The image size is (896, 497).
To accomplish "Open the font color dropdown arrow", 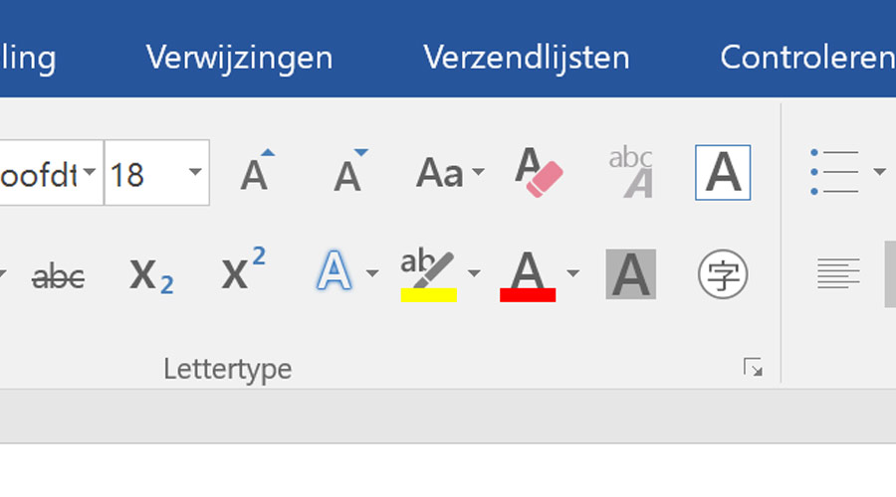I will (x=573, y=274).
